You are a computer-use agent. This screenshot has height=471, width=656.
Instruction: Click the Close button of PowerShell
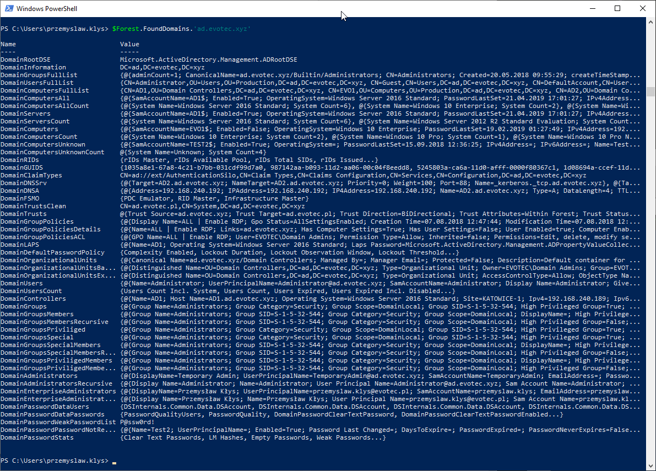point(642,8)
